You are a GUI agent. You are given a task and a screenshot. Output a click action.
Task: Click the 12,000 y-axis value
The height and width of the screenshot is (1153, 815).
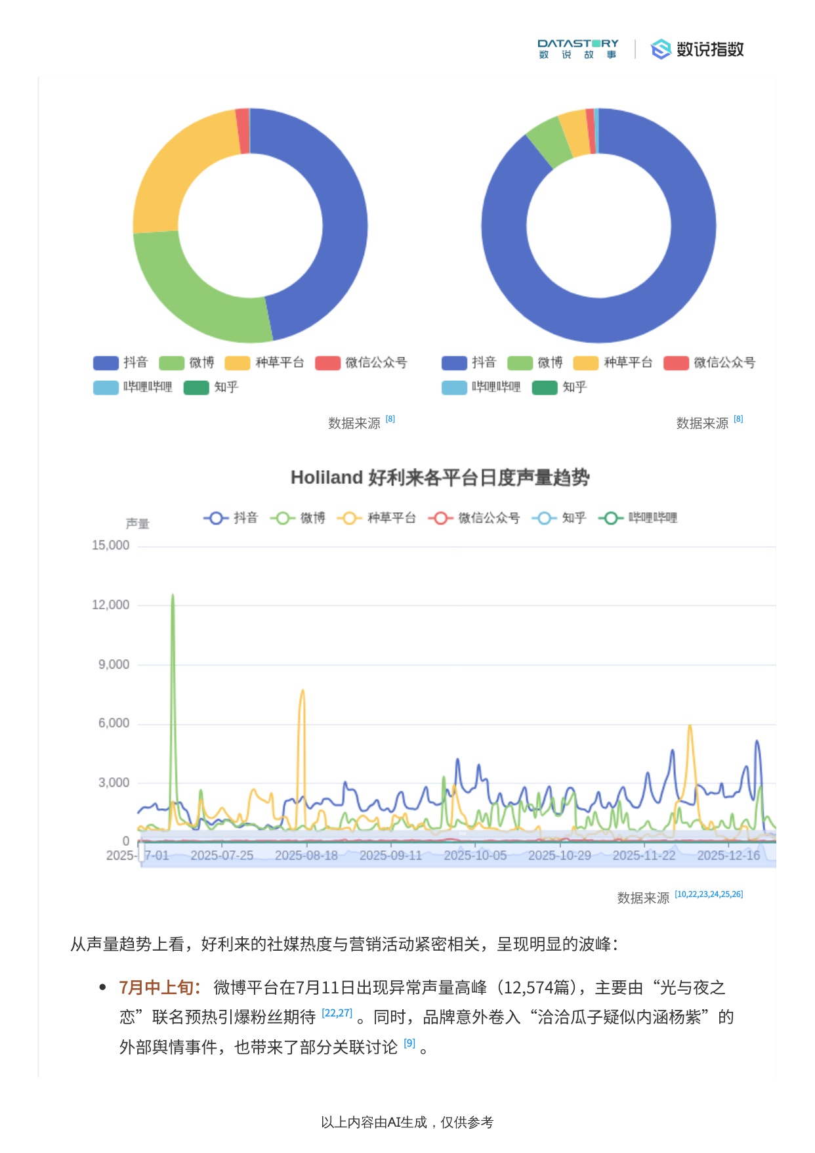pos(110,605)
